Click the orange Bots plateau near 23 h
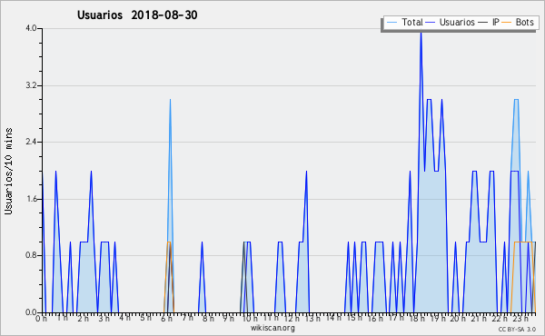Image resolution: width=545 pixels, height=336 pixels. (x=523, y=242)
